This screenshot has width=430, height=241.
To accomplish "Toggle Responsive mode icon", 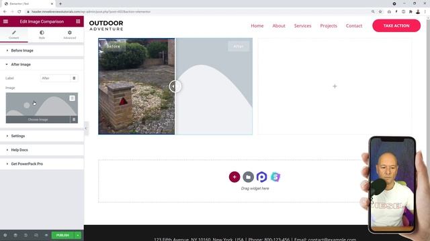I will tap(36, 235).
